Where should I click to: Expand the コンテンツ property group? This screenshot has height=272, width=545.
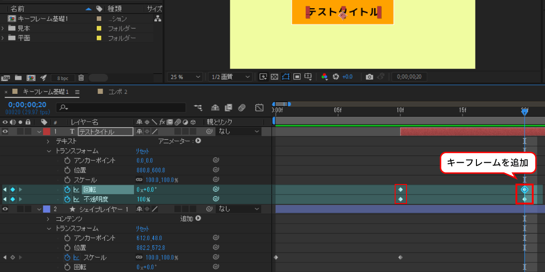(49, 219)
